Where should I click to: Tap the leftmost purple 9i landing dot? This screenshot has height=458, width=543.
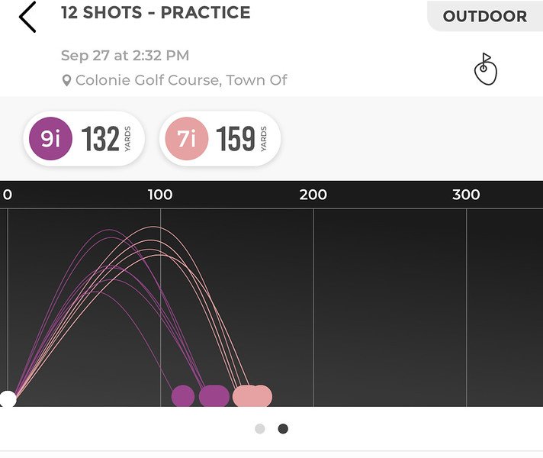point(183,395)
